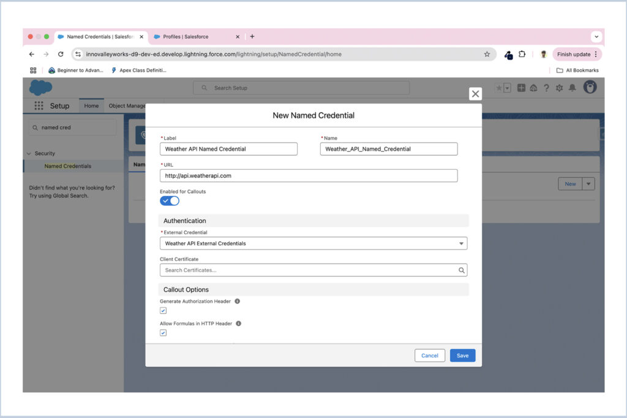This screenshot has height=418, width=627.
Task: Click the New button on Named Credentials page
Action: (570, 184)
